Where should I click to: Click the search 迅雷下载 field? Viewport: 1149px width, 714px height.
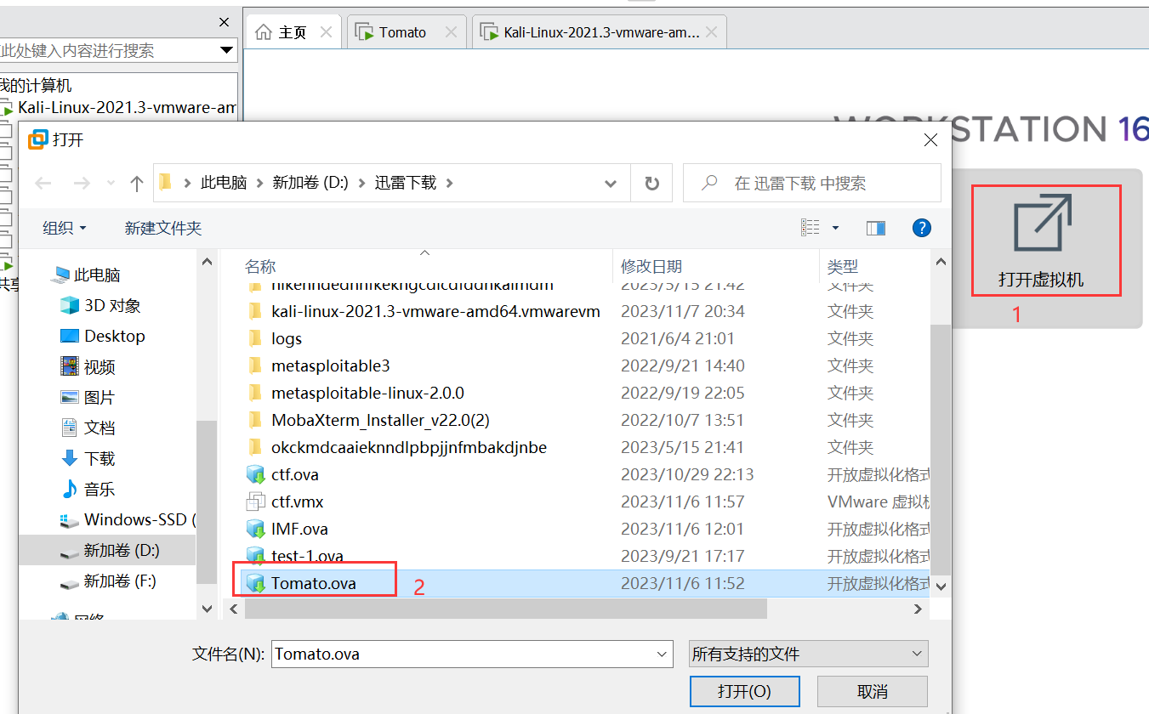(812, 183)
